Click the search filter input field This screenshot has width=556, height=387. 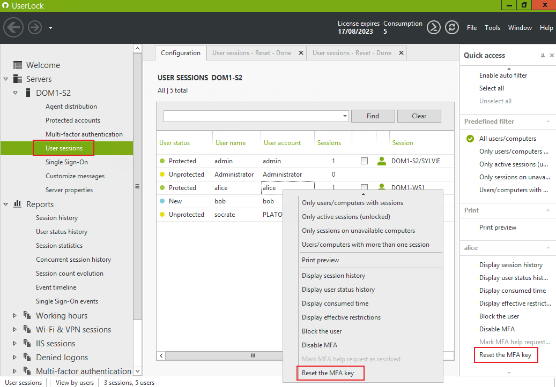[x=253, y=116]
